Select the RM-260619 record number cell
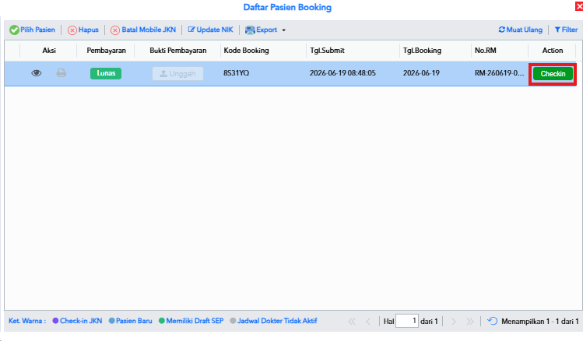This screenshot has height=341, width=583. coord(499,73)
